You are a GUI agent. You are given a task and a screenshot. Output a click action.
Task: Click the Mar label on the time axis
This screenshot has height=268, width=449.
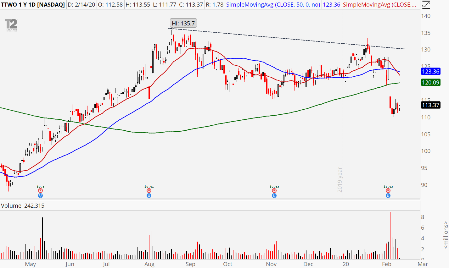click(x=423, y=264)
